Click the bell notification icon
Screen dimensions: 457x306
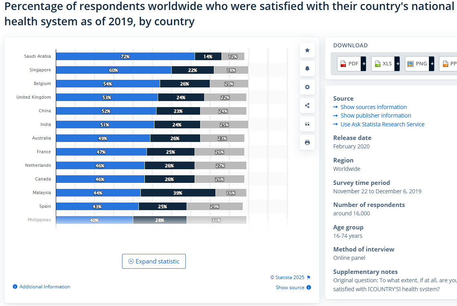[x=307, y=69]
